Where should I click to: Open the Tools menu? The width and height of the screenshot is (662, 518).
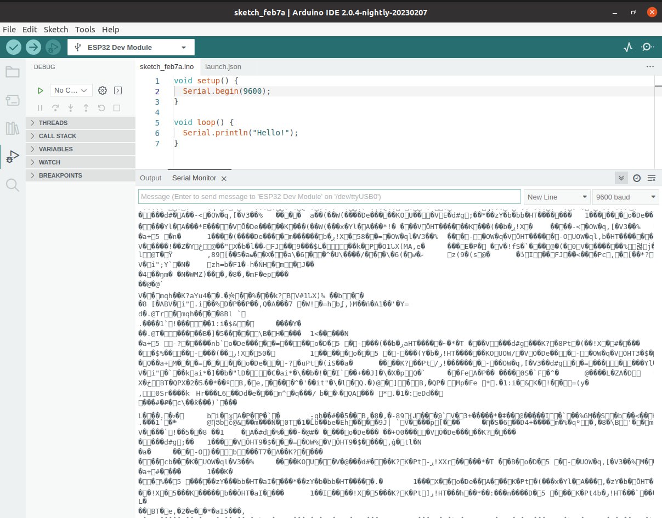point(85,30)
